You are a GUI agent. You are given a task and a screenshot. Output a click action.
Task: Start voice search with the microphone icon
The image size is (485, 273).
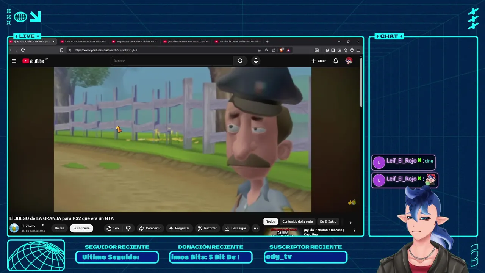256,61
